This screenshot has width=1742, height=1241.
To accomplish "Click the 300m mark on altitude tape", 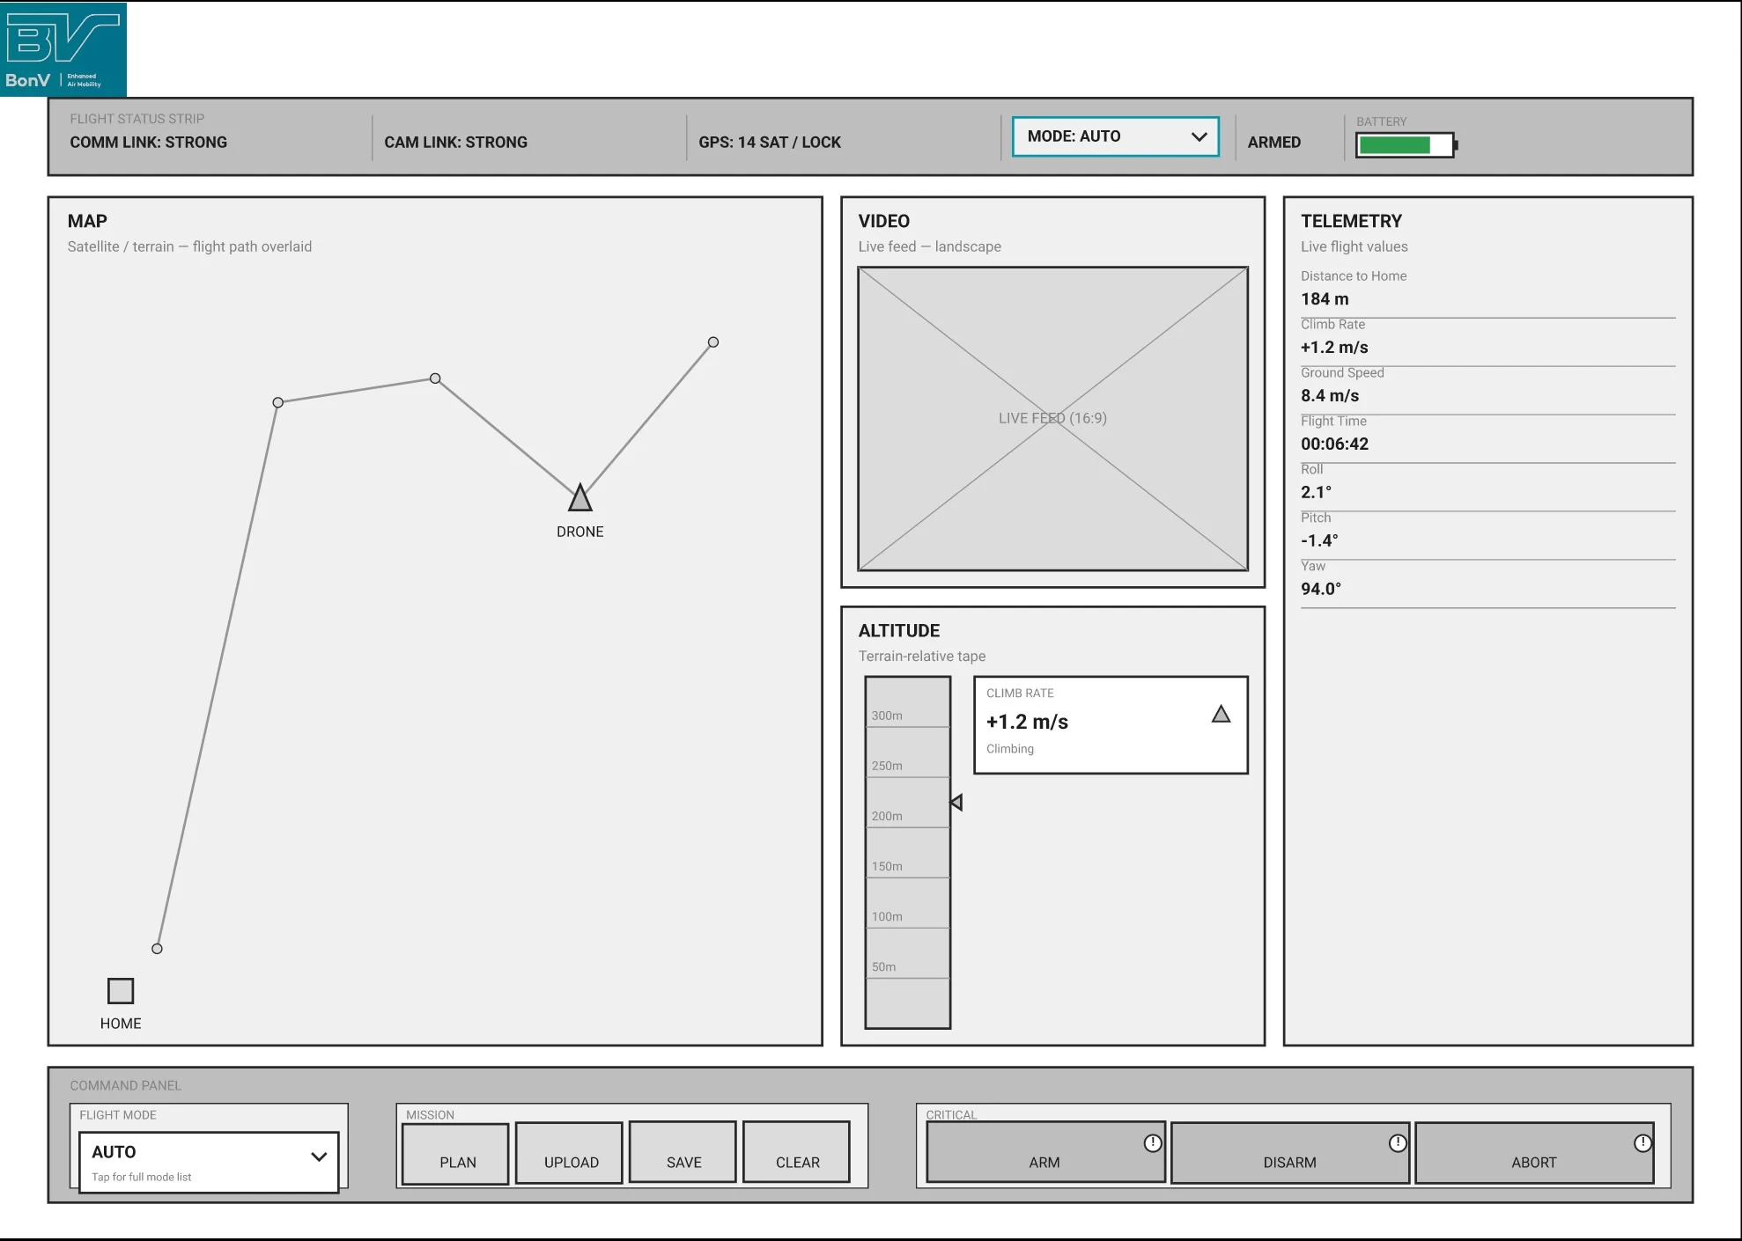I will (x=887, y=716).
